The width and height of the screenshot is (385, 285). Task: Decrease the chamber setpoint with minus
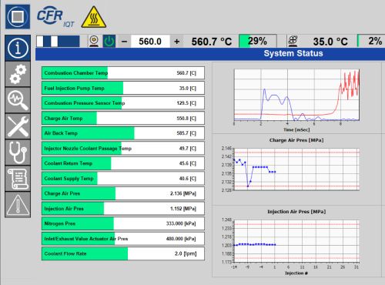[x=124, y=42]
